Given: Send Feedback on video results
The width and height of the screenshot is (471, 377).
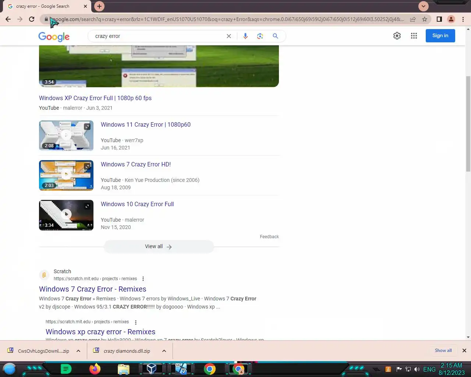Looking at the screenshot, I should click(269, 237).
